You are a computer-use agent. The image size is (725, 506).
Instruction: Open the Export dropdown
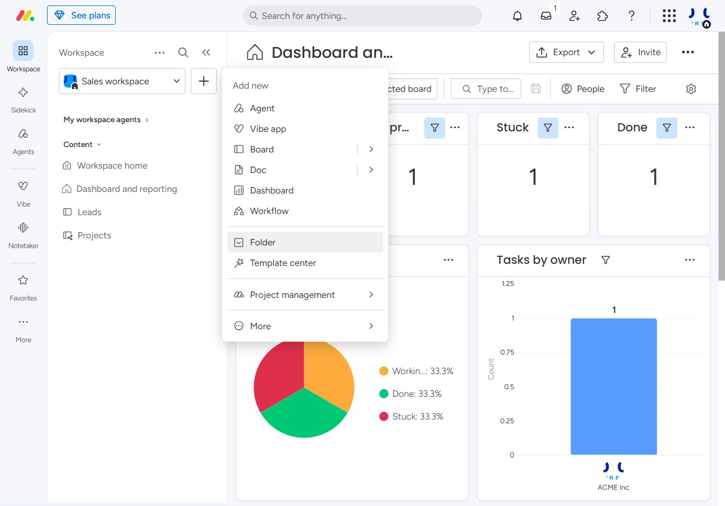pyautogui.click(x=566, y=52)
